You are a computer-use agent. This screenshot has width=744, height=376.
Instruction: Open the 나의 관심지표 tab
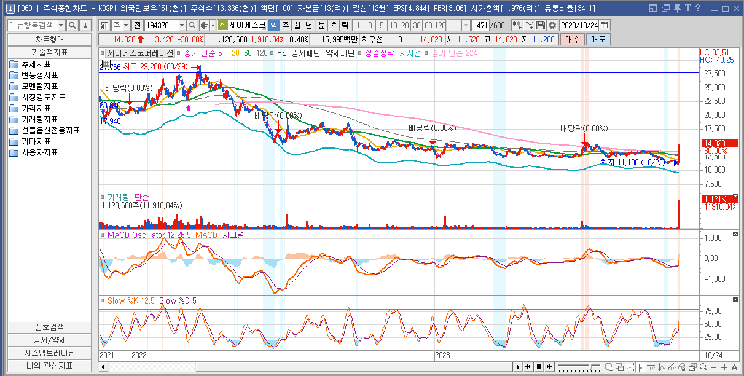50,366
